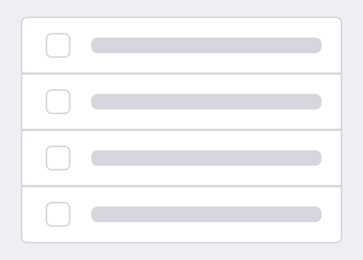This screenshot has width=363, height=260.
Task: Click the third row's gray placeholder bar
Action: coord(206,158)
